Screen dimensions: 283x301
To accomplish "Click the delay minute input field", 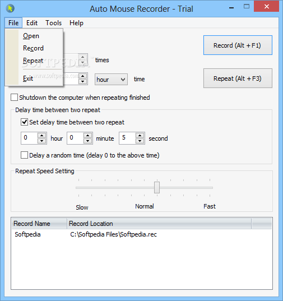I will tap(76, 138).
